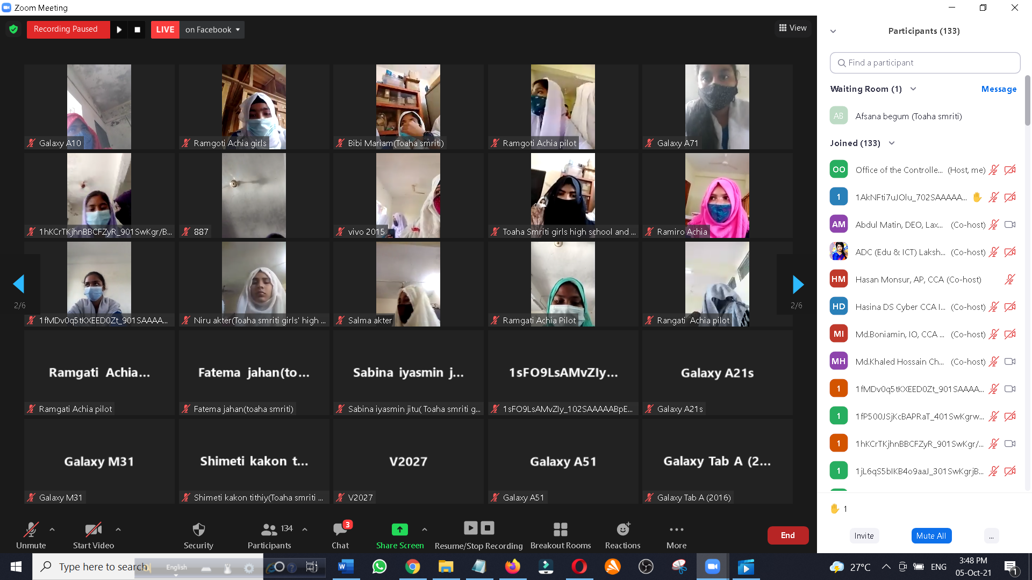
Task: Click the red LIVE badge
Action: click(x=165, y=30)
